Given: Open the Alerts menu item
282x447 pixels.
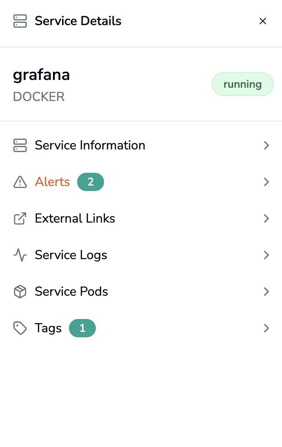Looking at the screenshot, I should (x=52, y=182).
